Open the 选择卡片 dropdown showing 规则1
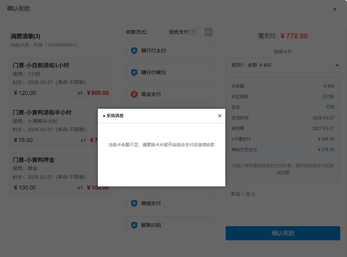347x257 pixels. (x=283, y=65)
